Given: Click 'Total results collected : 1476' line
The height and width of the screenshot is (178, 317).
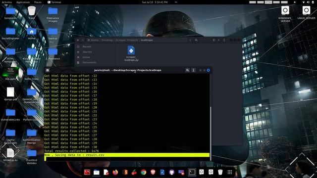Looking at the screenshot, I should [71, 151].
